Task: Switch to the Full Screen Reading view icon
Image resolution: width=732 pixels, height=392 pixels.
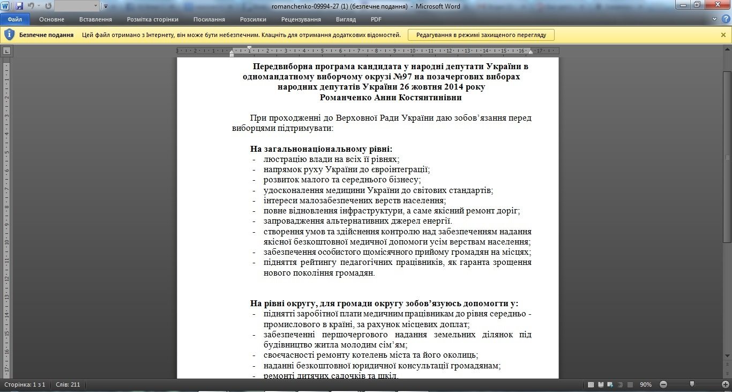Action: (x=600, y=384)
